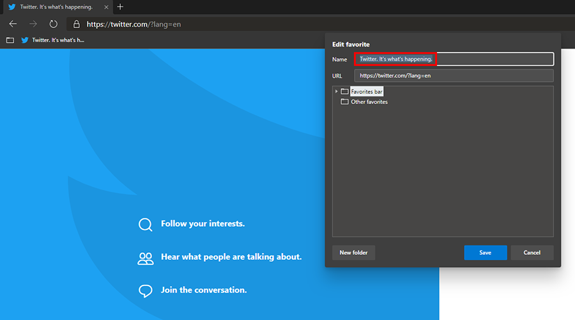Screen dimensions: 575x320
Task: Expand the Favorites bar folder arrow
Action: (x=336, y=91)
